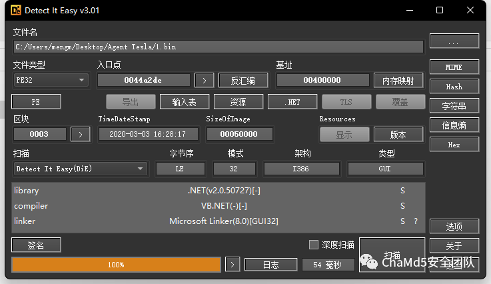Start scanning with the large 扫描 button
This screenshot has width=491, height=284.
[392, 255]
